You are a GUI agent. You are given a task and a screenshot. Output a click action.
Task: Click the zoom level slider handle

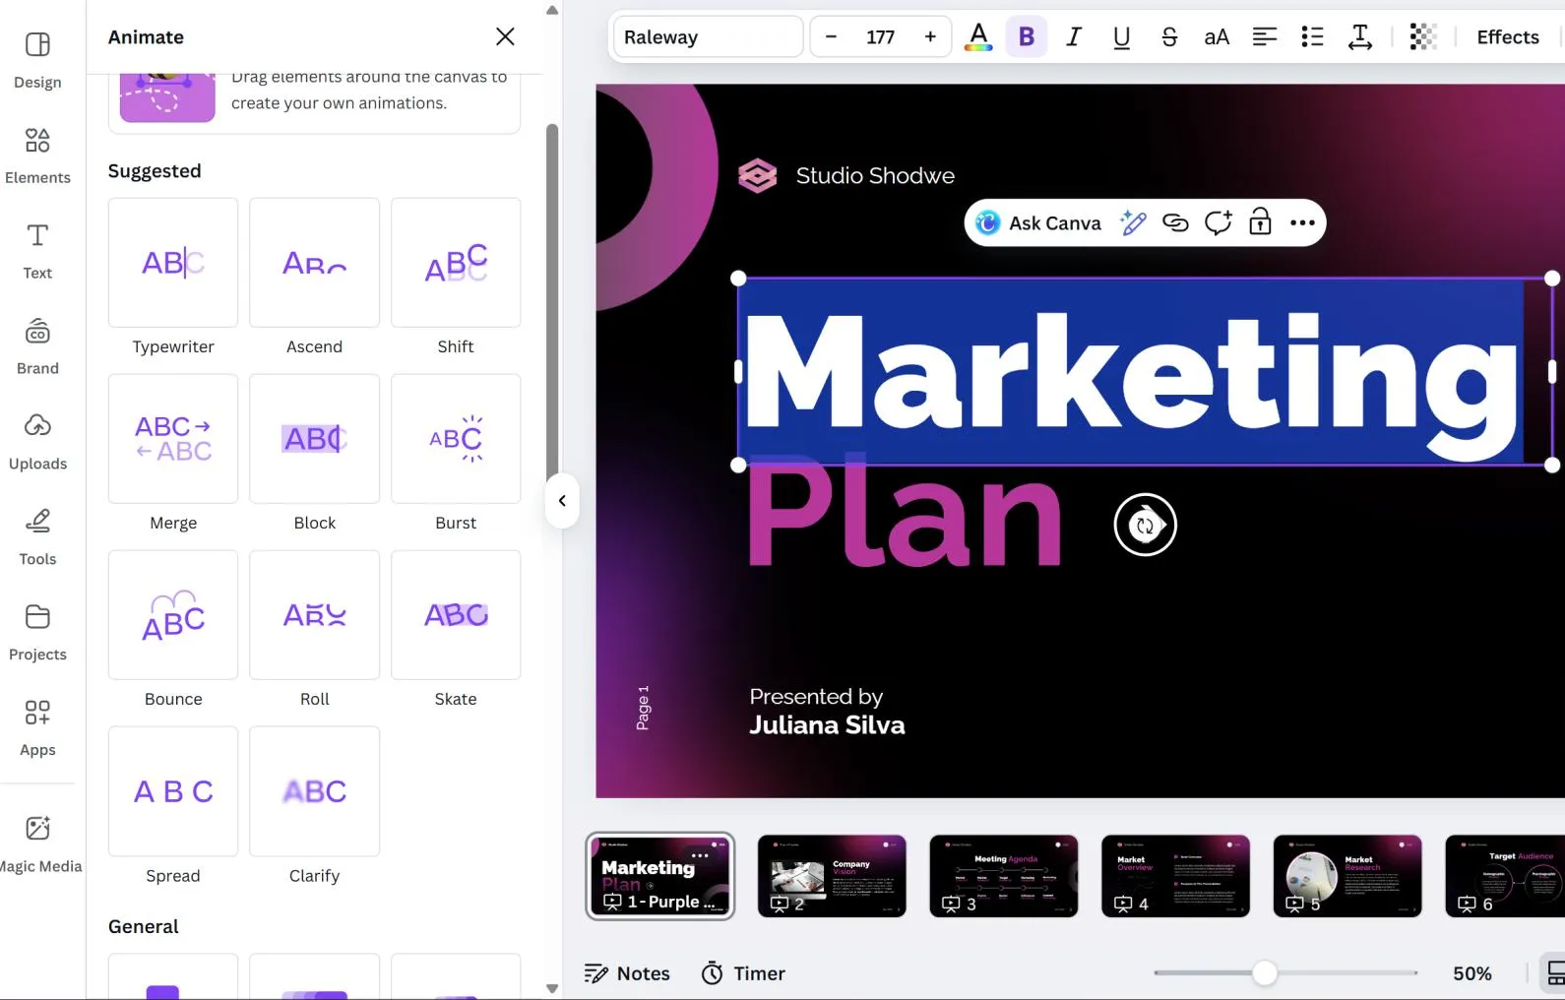click(x=1264, y=973)
